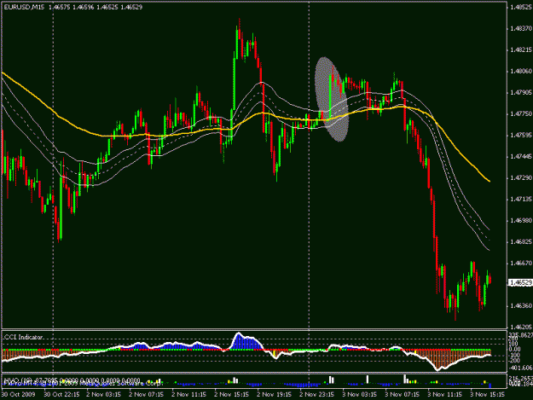Click the 2 Nov 03:15 time label
Image resolution: width=533 pixels, height=400 pixels.
click(x=104, y=395)
